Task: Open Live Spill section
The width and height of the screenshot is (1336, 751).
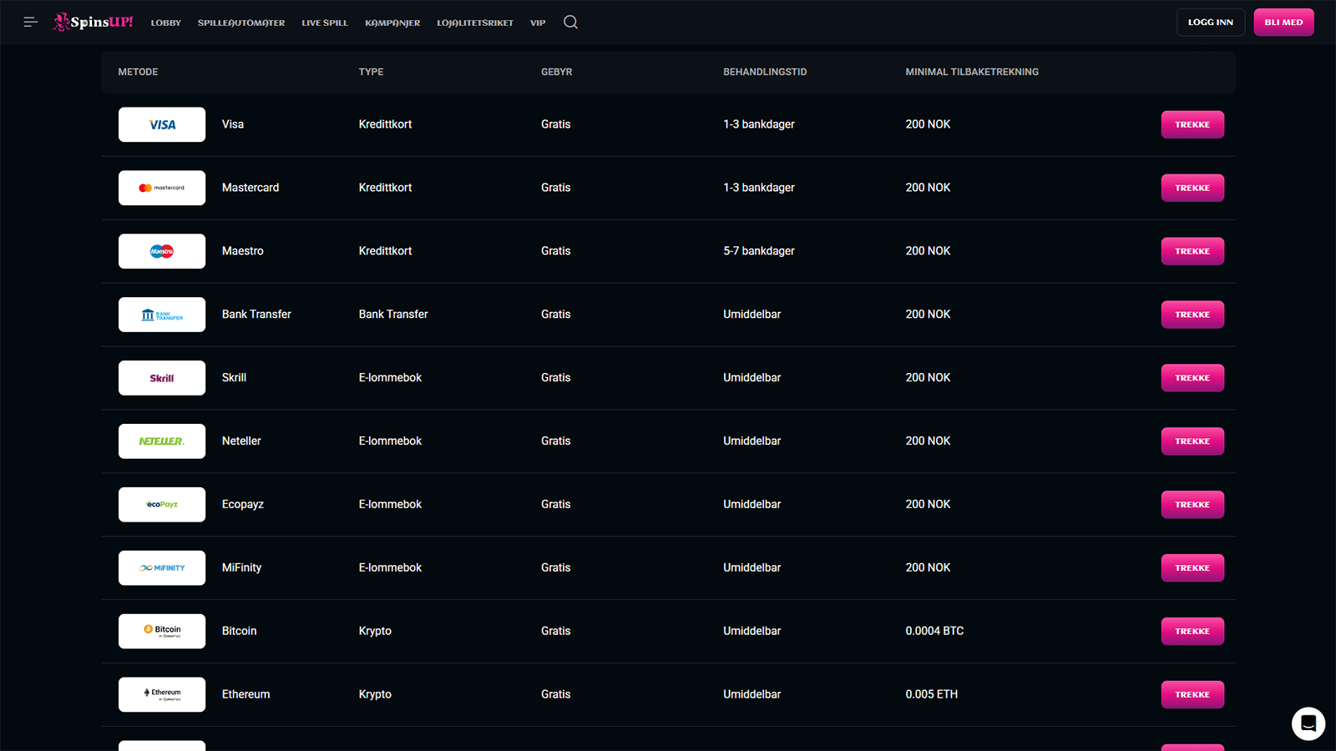Action: 325,23
